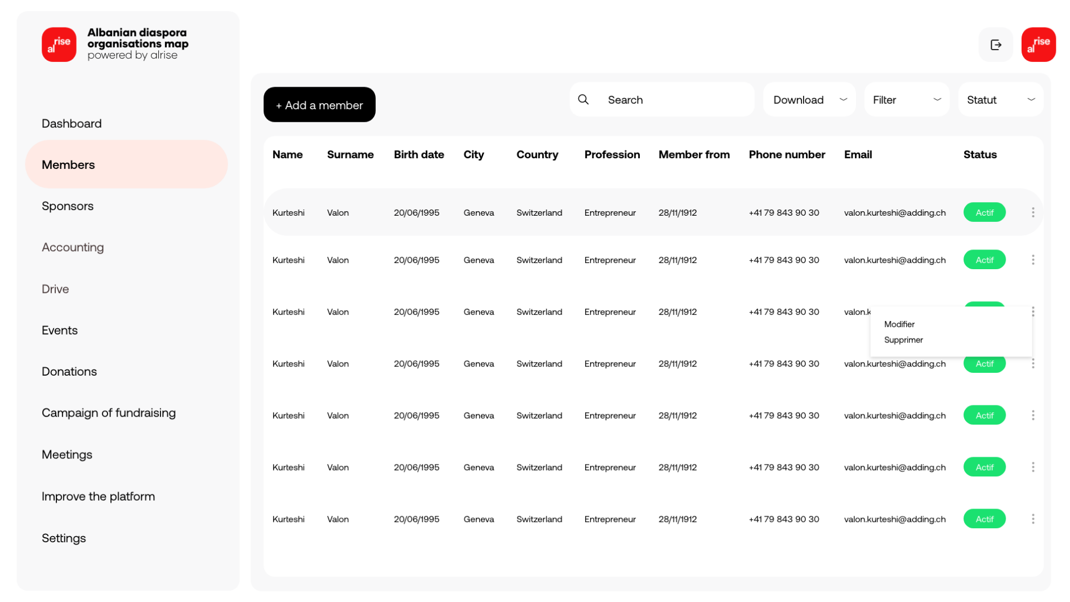The width and height of the screenshot is (1070, 602).
Task: Click the alrise logo in sidebar
Action: (59, 44)
